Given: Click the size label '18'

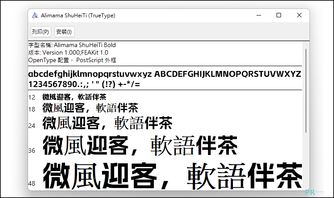Looking at the screenshot, I should [32, 109].
